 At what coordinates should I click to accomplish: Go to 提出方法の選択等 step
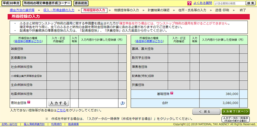click(x=22, y=11)
